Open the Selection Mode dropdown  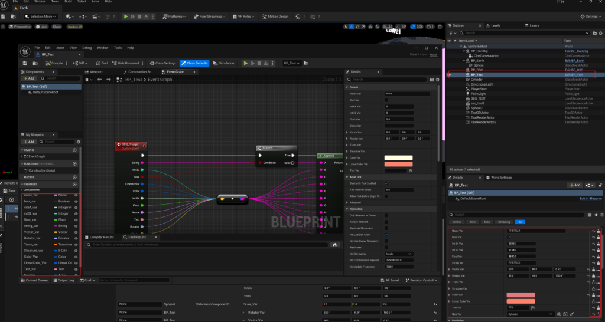point(41,17)
